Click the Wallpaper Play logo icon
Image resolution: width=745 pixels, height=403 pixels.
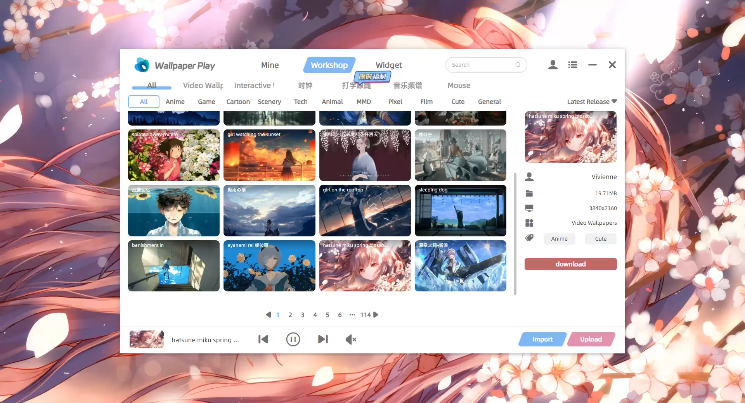[142, 65]
